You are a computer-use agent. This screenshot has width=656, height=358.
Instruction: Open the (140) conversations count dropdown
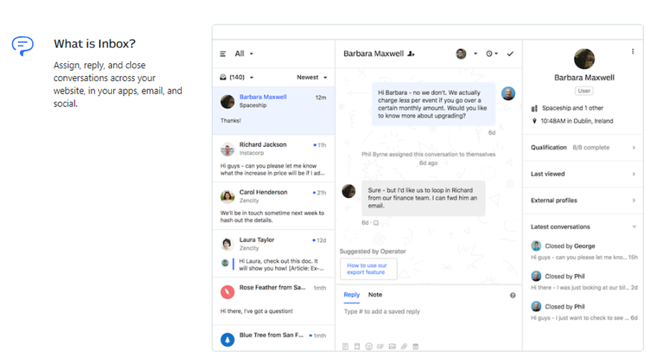click(x=237, y=77)
